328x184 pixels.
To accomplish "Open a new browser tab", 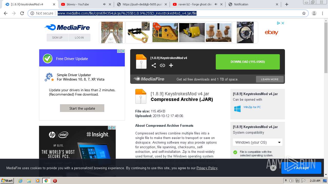I will tap(287, 4).
